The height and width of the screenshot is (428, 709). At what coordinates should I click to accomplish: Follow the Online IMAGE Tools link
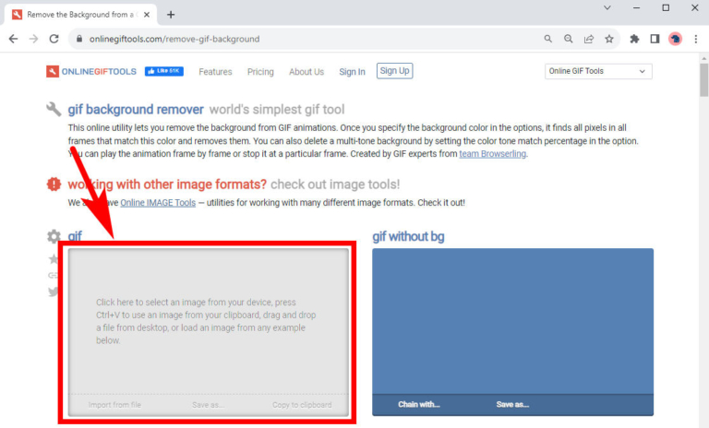pyautogui.click(x=157, y=202)
